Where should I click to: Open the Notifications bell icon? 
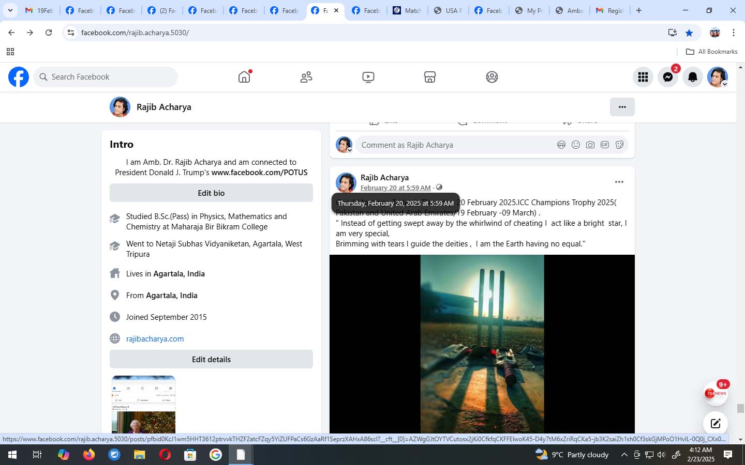coord(693,77)
